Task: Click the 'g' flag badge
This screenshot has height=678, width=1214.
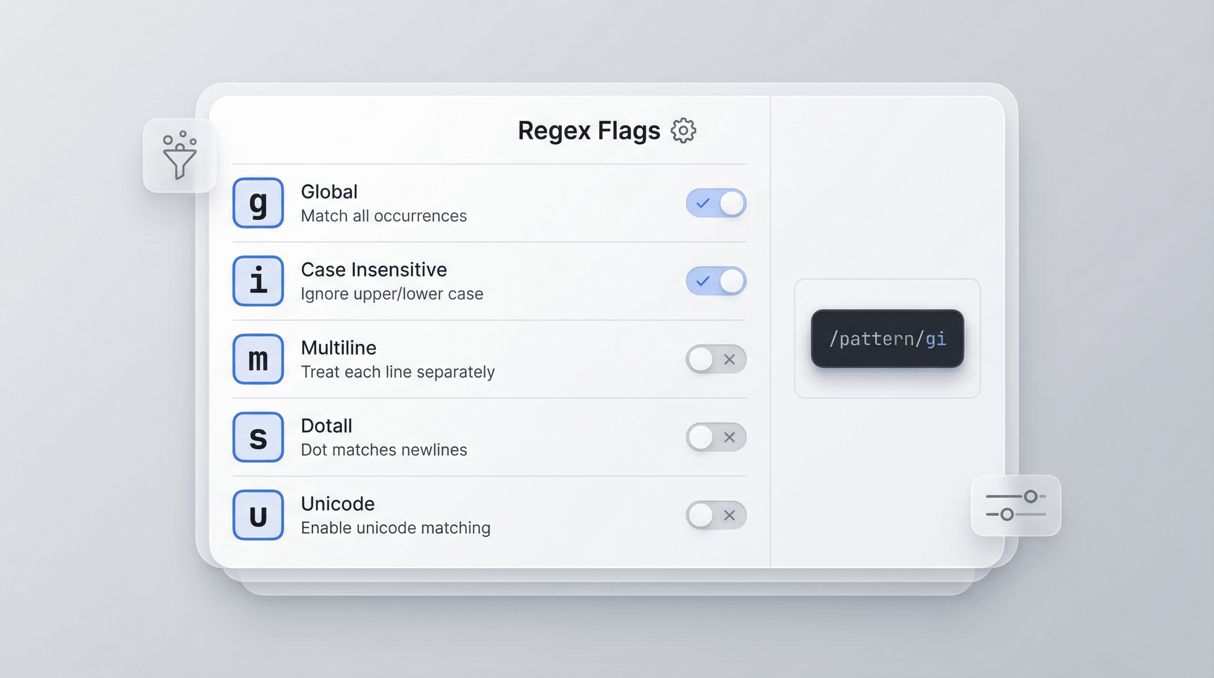Action: 258,203
